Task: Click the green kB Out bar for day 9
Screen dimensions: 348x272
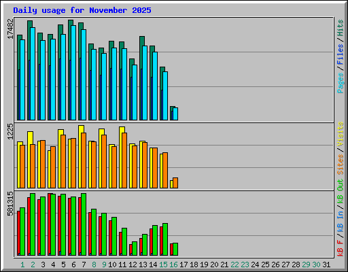Action: [x=104, y=235]
